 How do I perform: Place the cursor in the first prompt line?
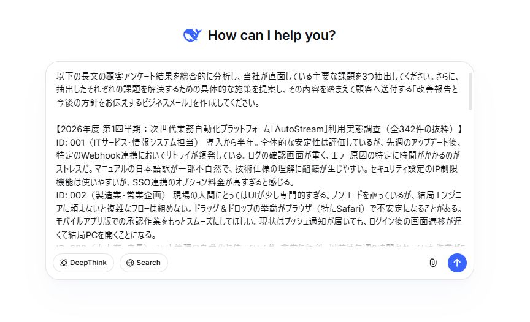(245, 77)
